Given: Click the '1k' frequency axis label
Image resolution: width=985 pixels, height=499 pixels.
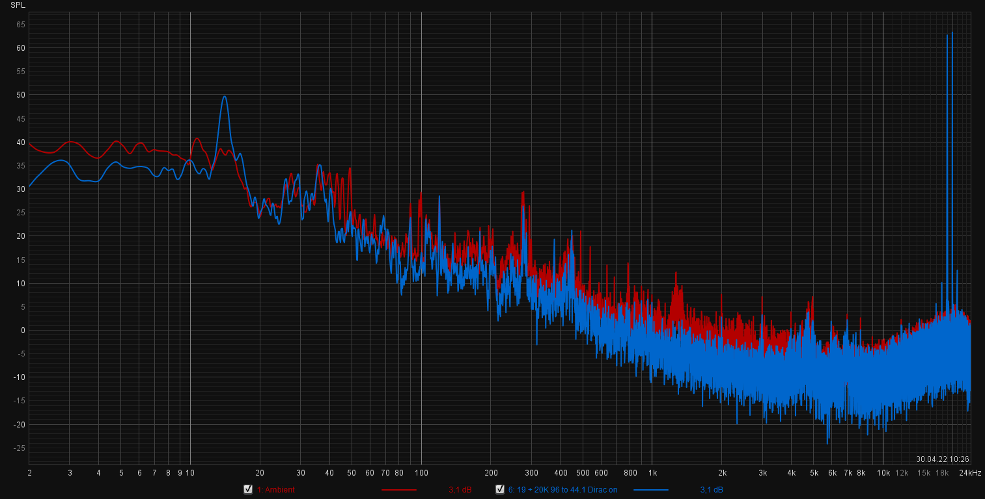Looking at the screenshot, I should 652,472.
